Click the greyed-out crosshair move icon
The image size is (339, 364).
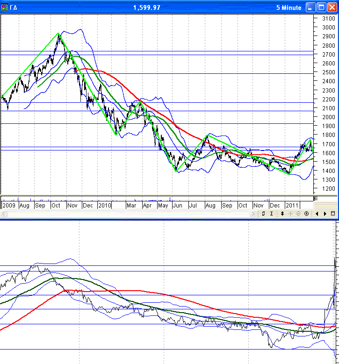pos(290,214)
